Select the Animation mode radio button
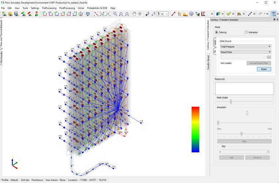Image resolution: width=279 pixels, height=183 pixels. [246, 33]
